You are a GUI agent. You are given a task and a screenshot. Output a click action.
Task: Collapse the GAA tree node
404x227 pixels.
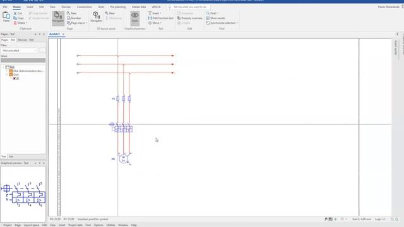point(7,74)
